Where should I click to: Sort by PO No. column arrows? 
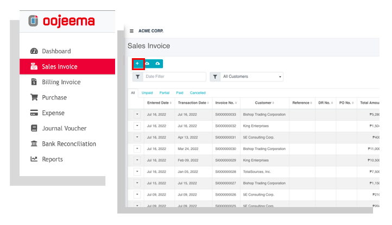[353, 103]
